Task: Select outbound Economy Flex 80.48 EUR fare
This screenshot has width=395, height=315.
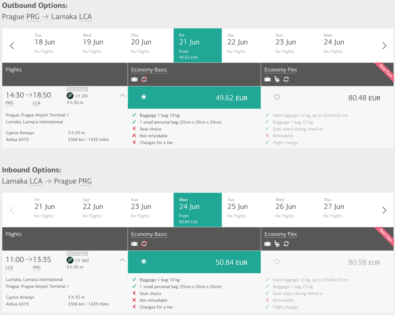Action: tap(277, 97)
